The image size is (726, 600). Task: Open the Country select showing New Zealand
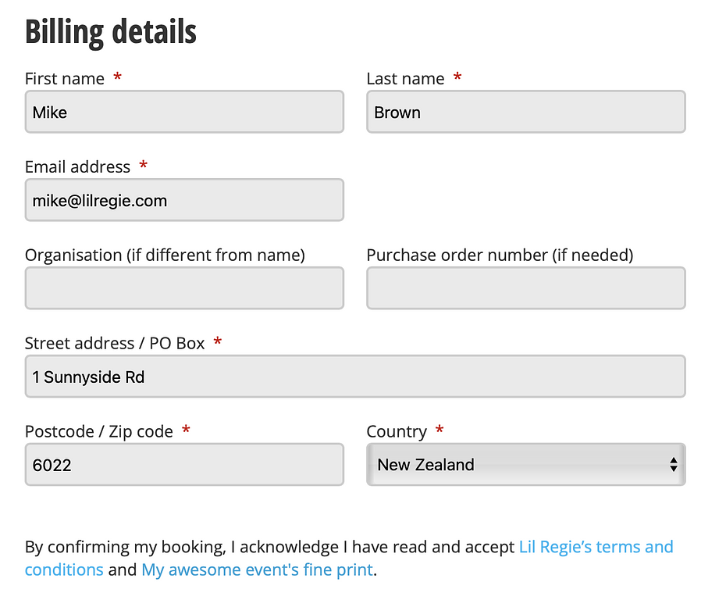[x=526, y=464]
